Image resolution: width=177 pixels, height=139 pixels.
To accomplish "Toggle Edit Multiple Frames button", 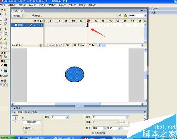I will point(57,45).
